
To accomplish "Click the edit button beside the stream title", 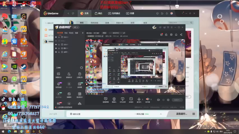I will pyautogui.click(x=104, y=33).
